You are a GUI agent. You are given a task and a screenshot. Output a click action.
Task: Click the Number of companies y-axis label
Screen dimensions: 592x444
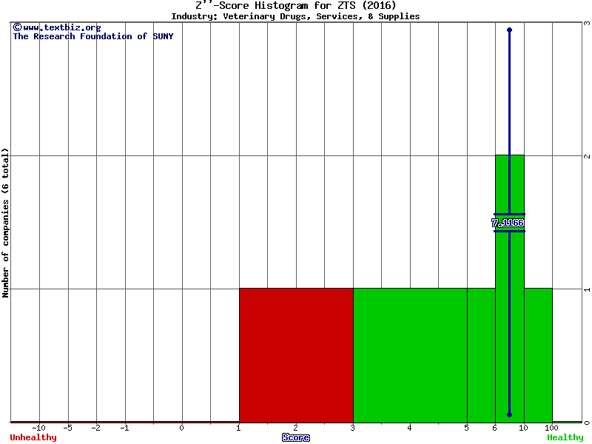(5, 222)
